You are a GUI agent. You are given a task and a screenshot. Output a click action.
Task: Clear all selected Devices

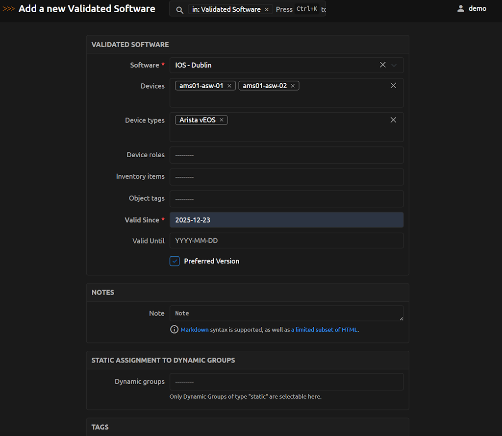(x=393, y=85)
